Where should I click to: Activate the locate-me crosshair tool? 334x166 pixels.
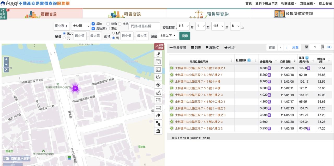pyautogui.click(x=158, y=85)
